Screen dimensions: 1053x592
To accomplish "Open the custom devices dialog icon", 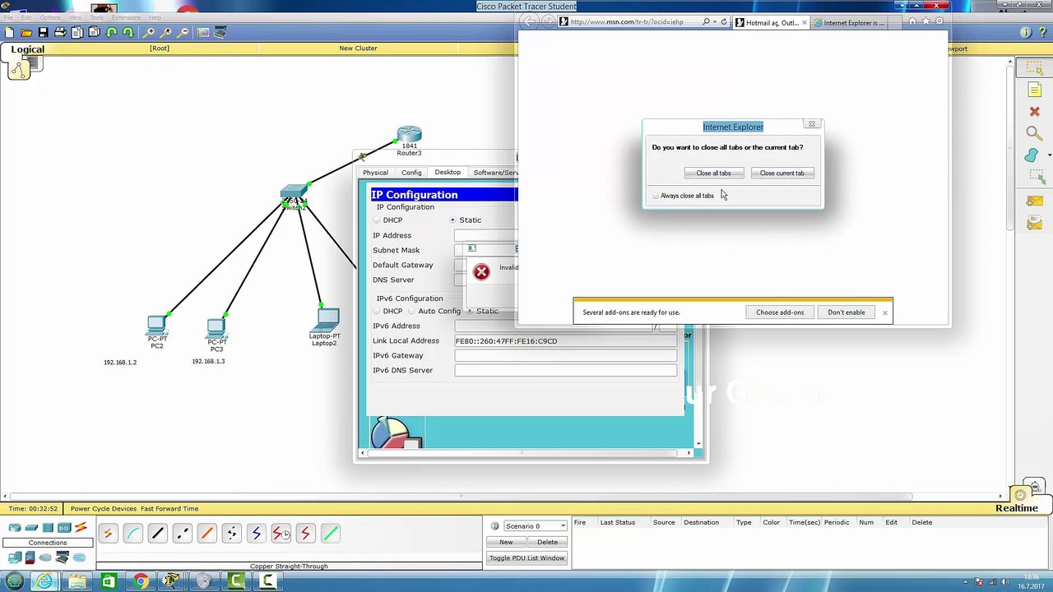I will [220, 32].
